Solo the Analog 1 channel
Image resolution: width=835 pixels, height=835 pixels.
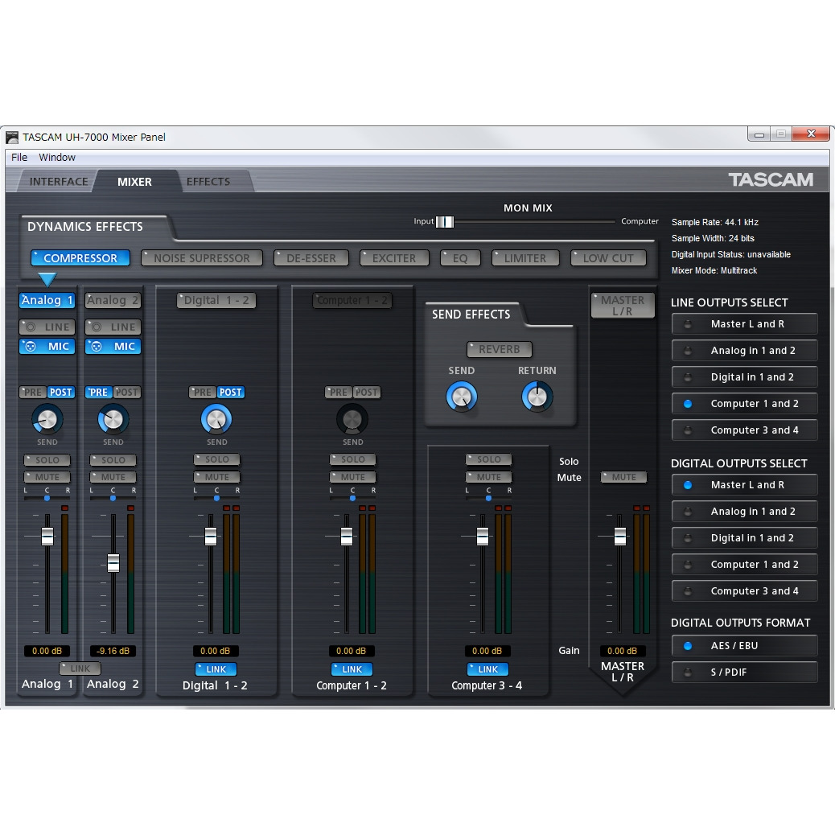(x=47, y=460)
